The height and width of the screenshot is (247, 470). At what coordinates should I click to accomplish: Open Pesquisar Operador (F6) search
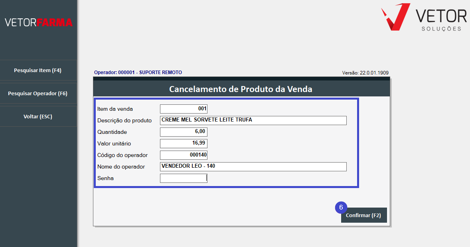pos(38,93)
